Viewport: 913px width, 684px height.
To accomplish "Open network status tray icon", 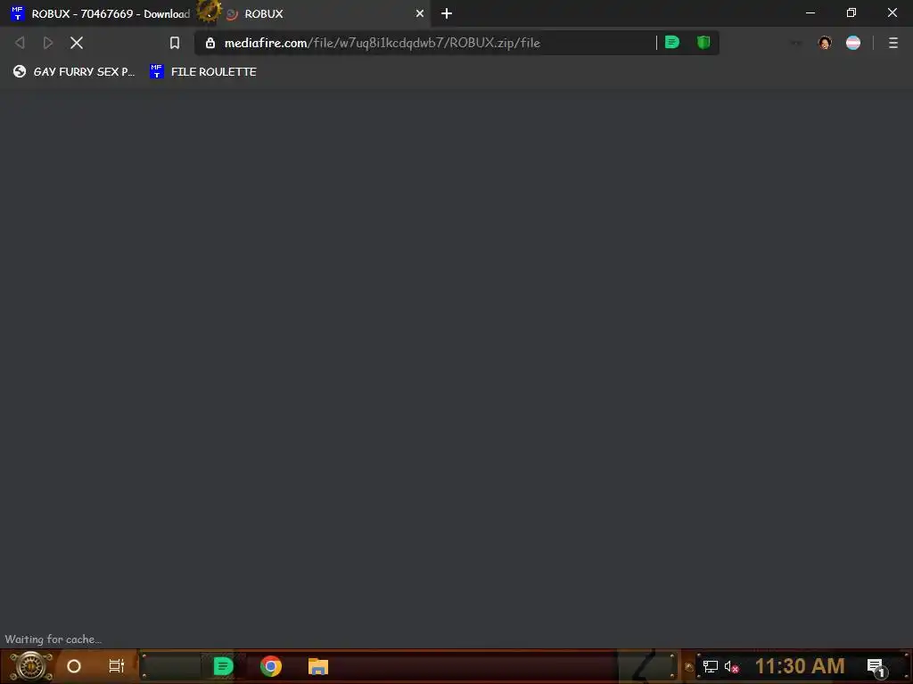I will click(x=710, y=666).
